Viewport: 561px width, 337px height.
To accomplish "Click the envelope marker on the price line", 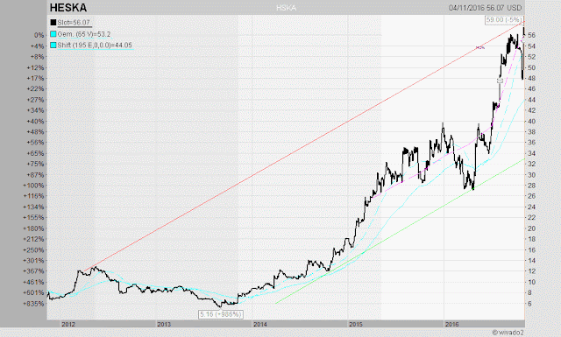I will pos(500,81).
